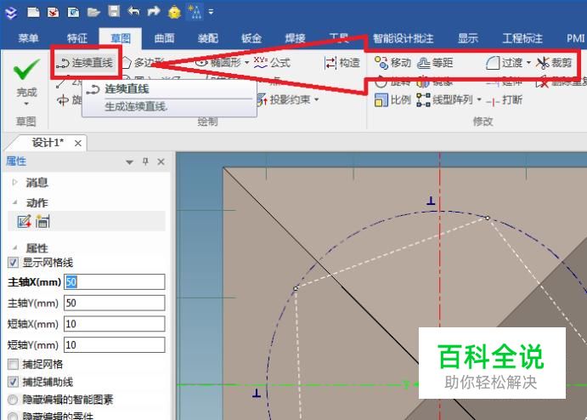
Task: Click the 投影约束 tool
Action: click(x=285, y=99)
